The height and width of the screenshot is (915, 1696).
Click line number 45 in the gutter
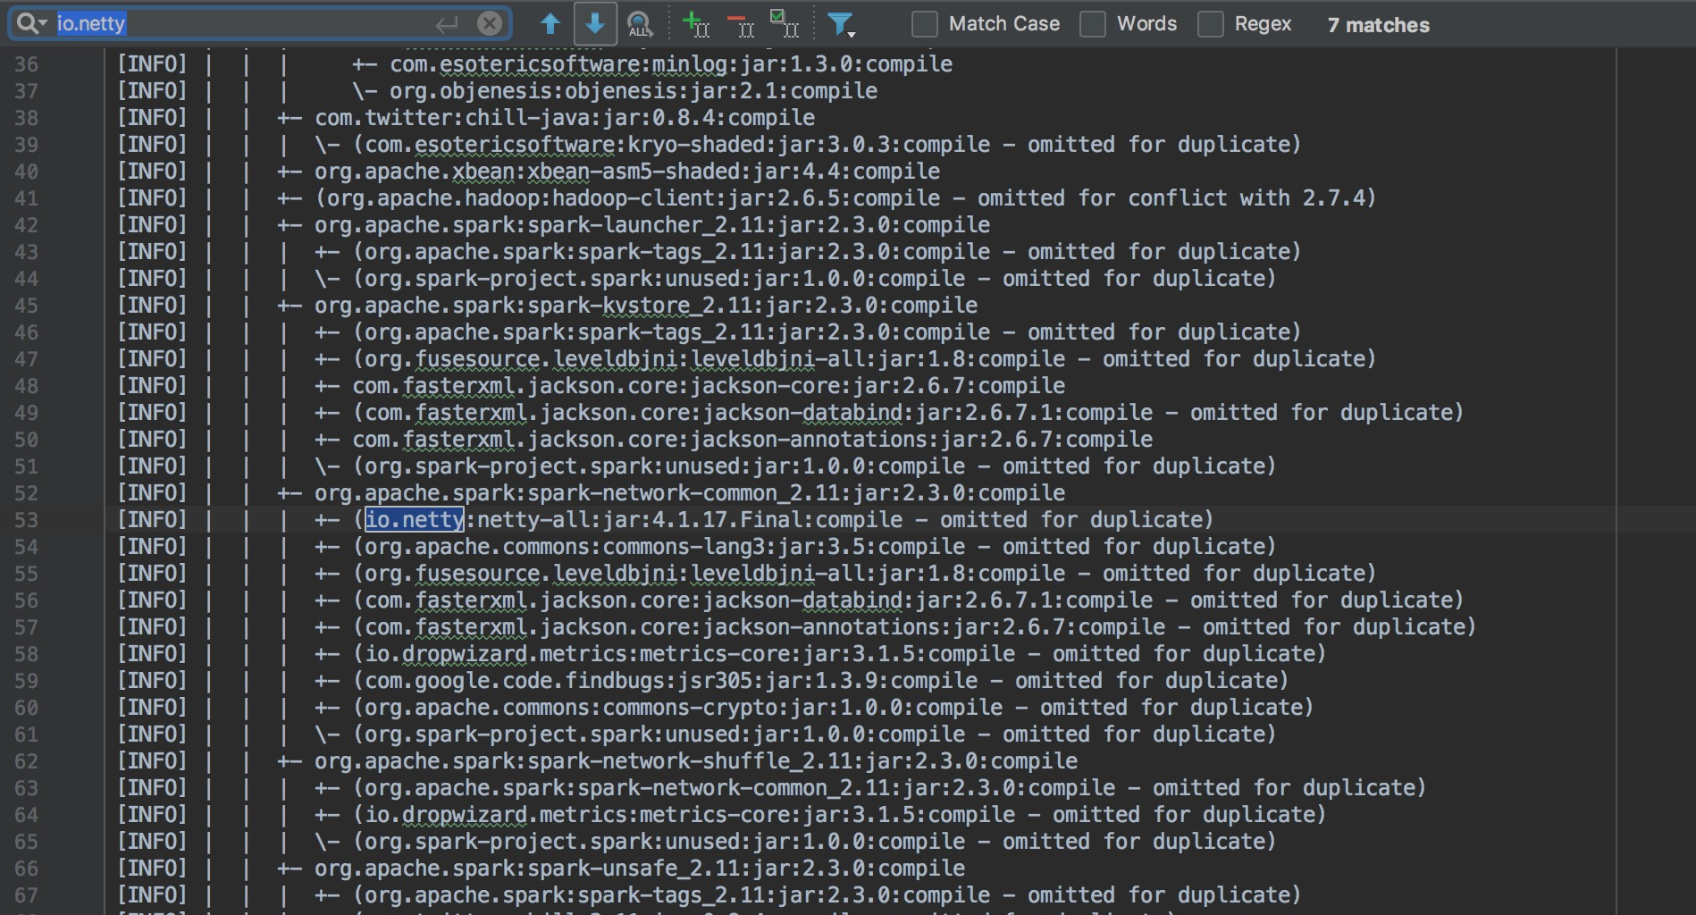[x=27, y=306]
